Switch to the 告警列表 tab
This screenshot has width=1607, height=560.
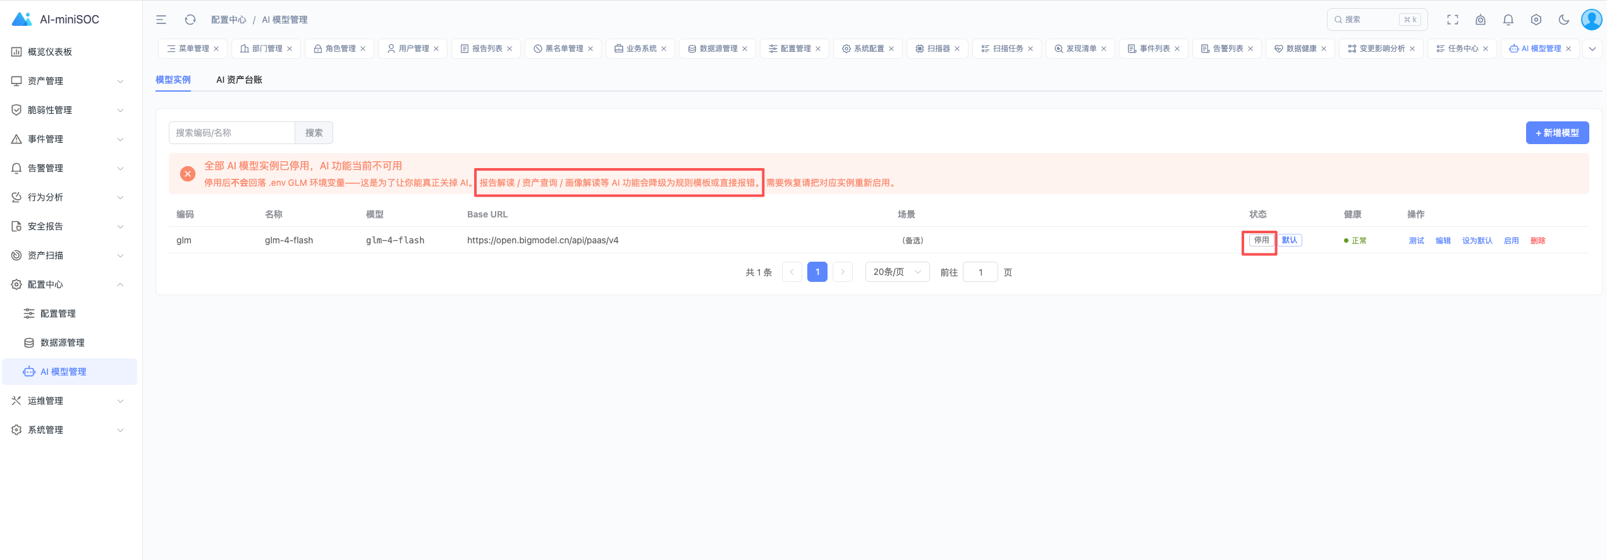pyautogui.click(x=1227, y=49)
